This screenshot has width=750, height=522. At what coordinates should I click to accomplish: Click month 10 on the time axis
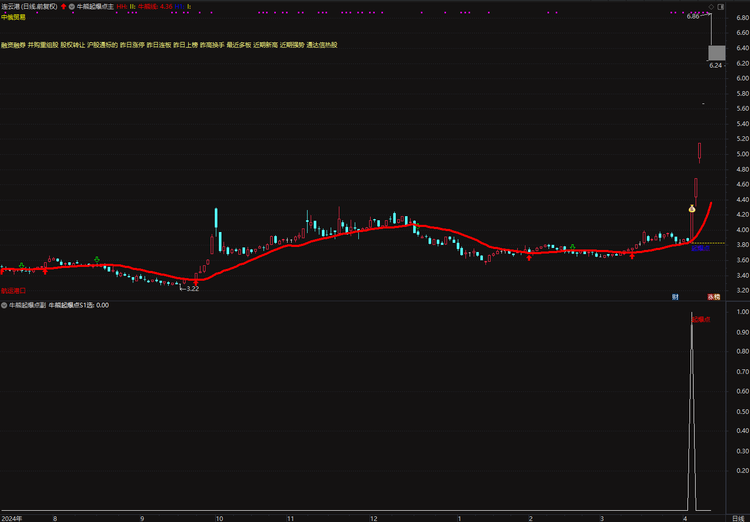[219, 518]
